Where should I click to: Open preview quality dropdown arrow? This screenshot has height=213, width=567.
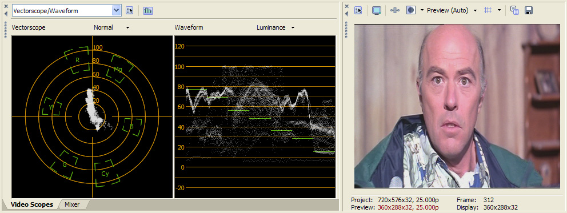475,10
